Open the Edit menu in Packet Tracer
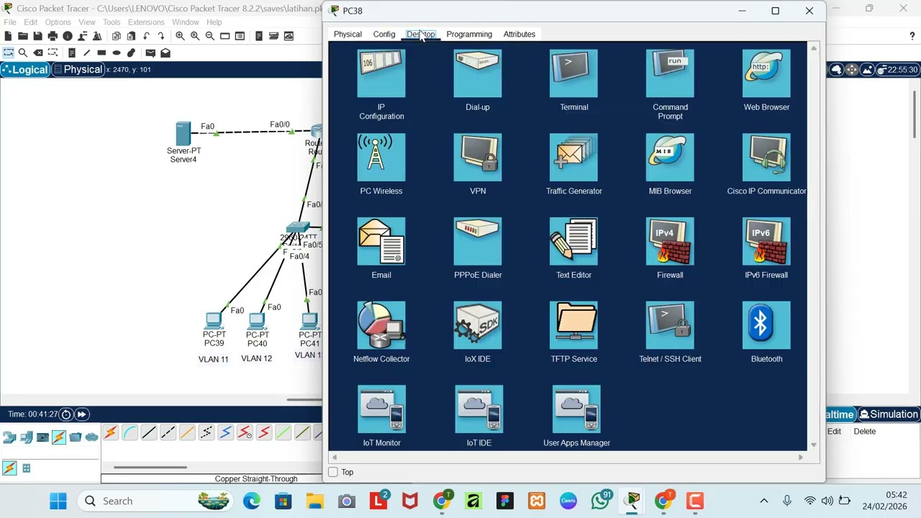The image size is (921, 518). [30, 22]
